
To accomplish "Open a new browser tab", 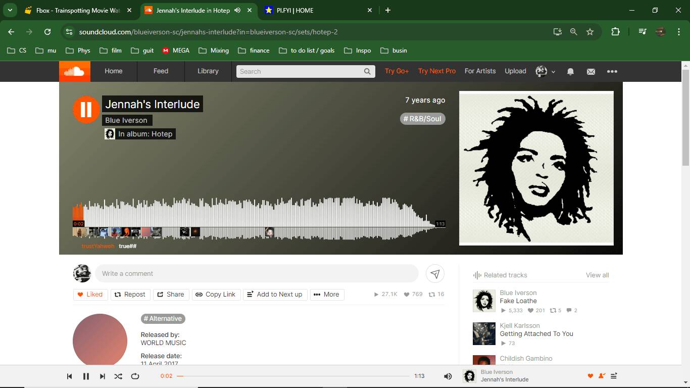I will point(388,10).
